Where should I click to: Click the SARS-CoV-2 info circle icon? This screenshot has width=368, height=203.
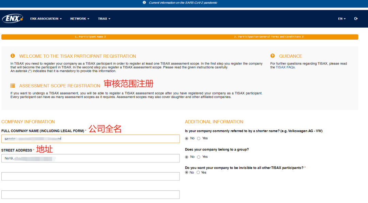pos(144,3)
